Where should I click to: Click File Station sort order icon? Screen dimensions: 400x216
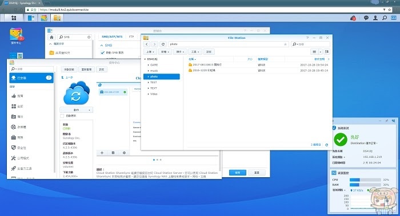coord(327,52)
